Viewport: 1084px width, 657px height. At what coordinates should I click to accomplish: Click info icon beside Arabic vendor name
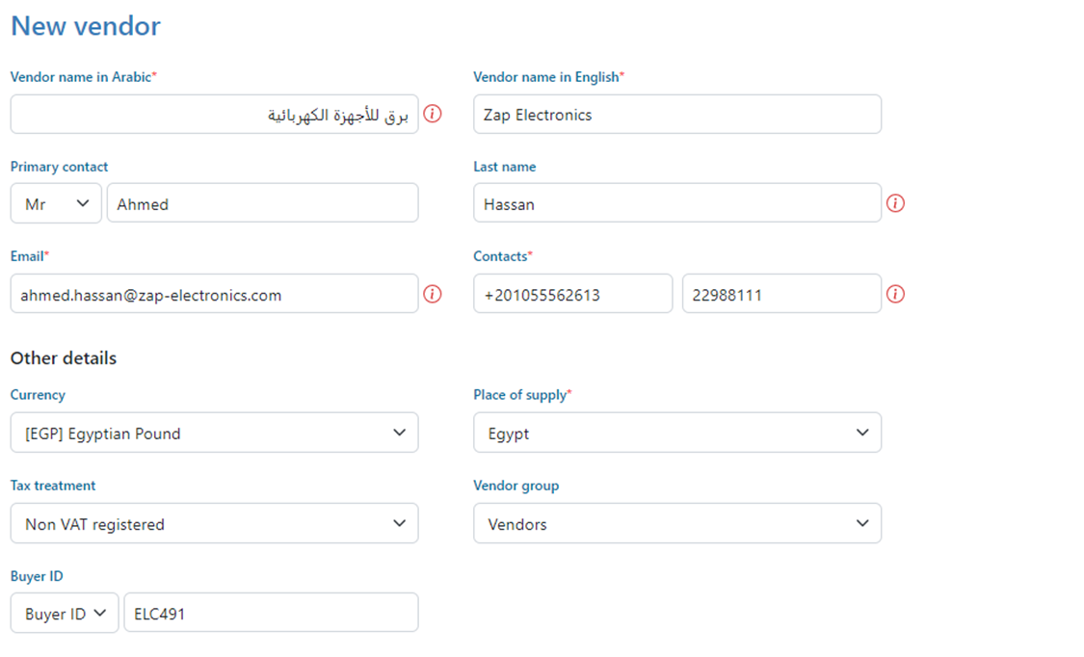pyautogui.click(x=433, y=114)
